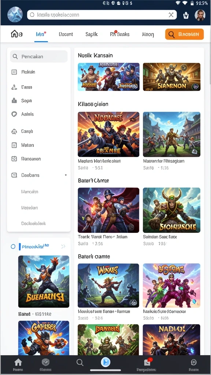Screen dimensions: 211x375
Task: Tap the Home icon in bottom bar
Action: pyautogui.click(x=18, y=363)
